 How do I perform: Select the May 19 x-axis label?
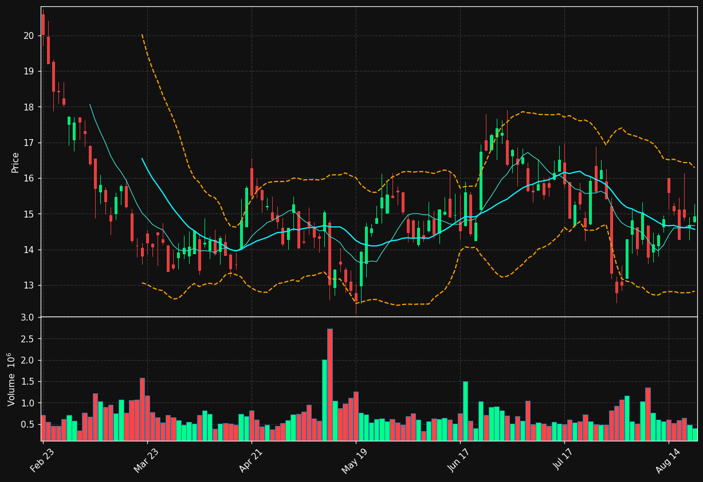tap(355, 460)
